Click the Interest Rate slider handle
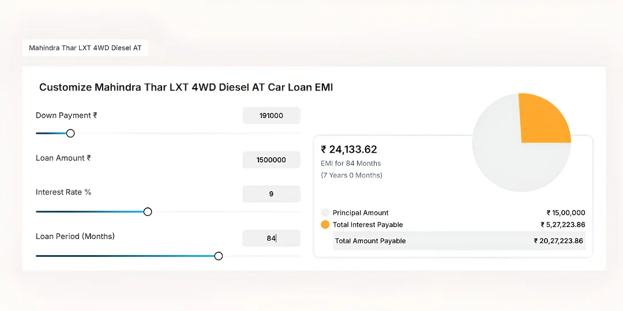Viewport: 623px width, 311px height. 148,212
